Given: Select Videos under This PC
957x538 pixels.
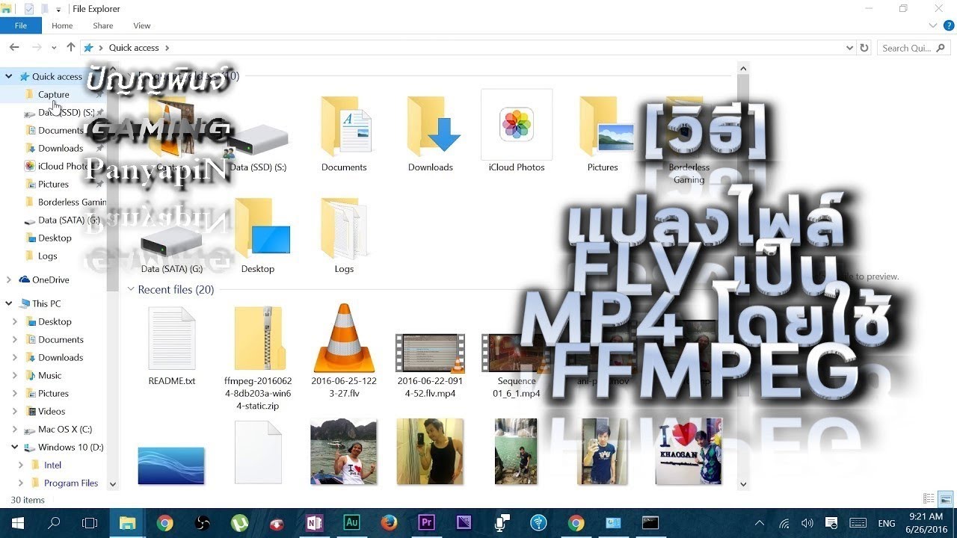Looking at the screenshot, I should 52,411.
